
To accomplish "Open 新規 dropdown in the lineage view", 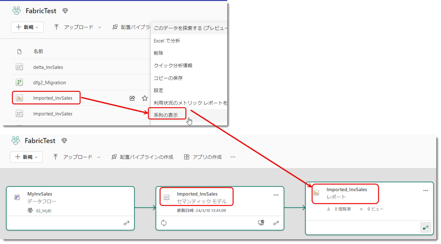I will click(26, 157).
